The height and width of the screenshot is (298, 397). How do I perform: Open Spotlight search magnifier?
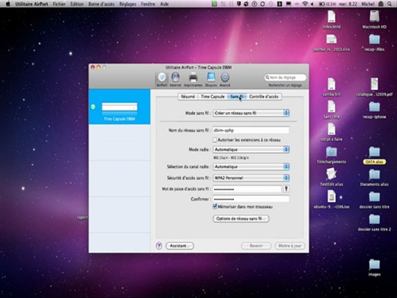pyautogui.click(x=390, y=4)
